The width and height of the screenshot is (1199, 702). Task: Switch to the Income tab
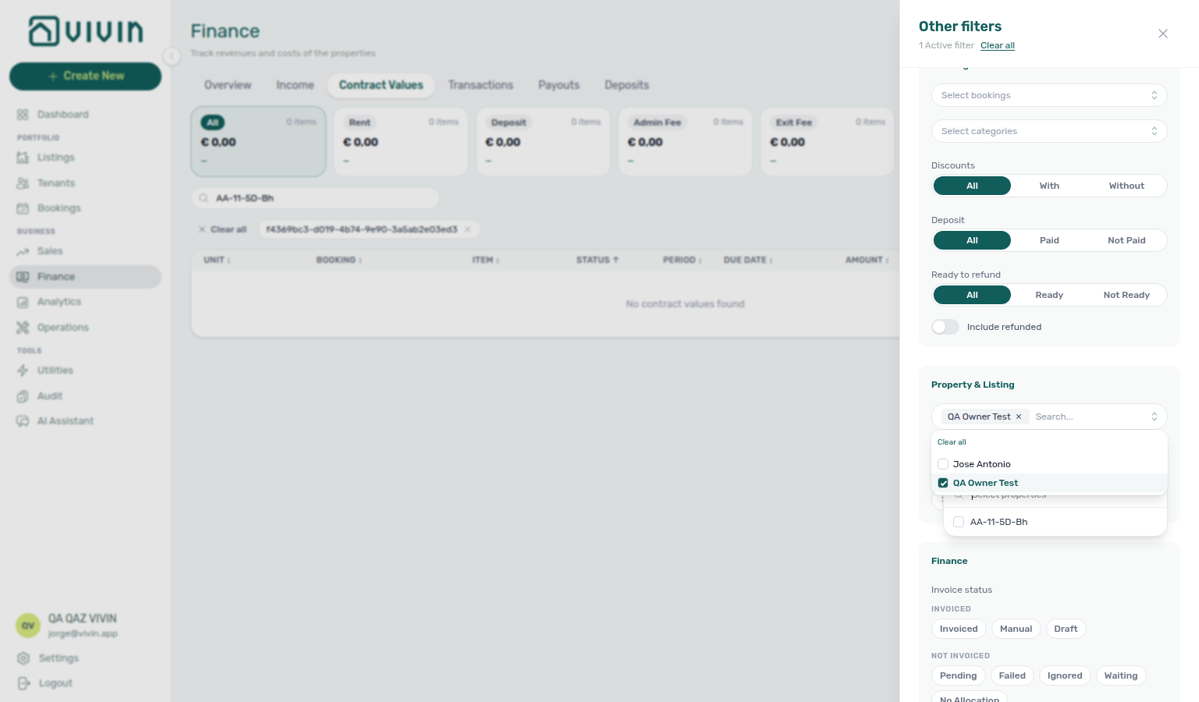(295, 85)
